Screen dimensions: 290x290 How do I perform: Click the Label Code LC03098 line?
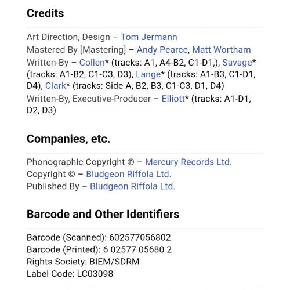pos(70,274)
